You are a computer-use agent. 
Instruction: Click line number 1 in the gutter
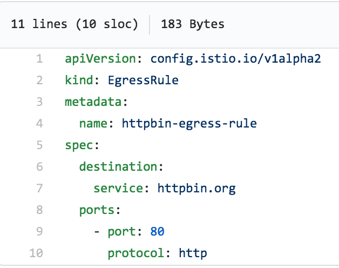point(39,59)
